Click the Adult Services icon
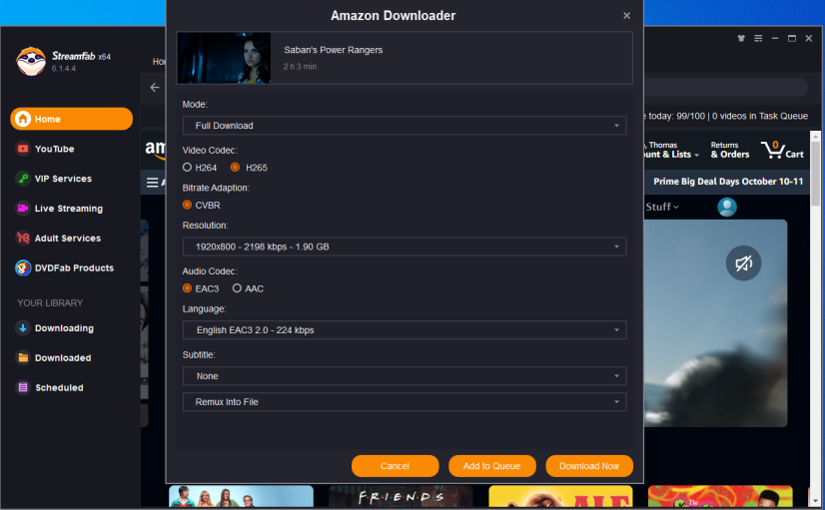The image size is (825, 510). tap(23, 239)
